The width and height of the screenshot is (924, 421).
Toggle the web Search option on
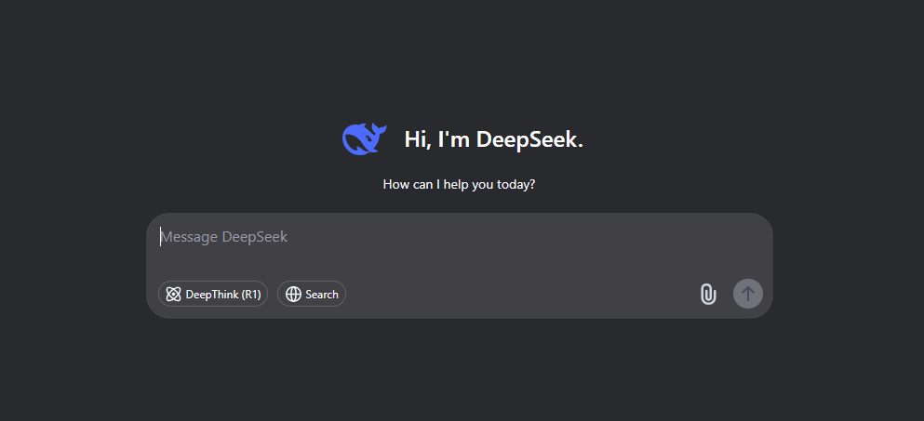[311, 294]
